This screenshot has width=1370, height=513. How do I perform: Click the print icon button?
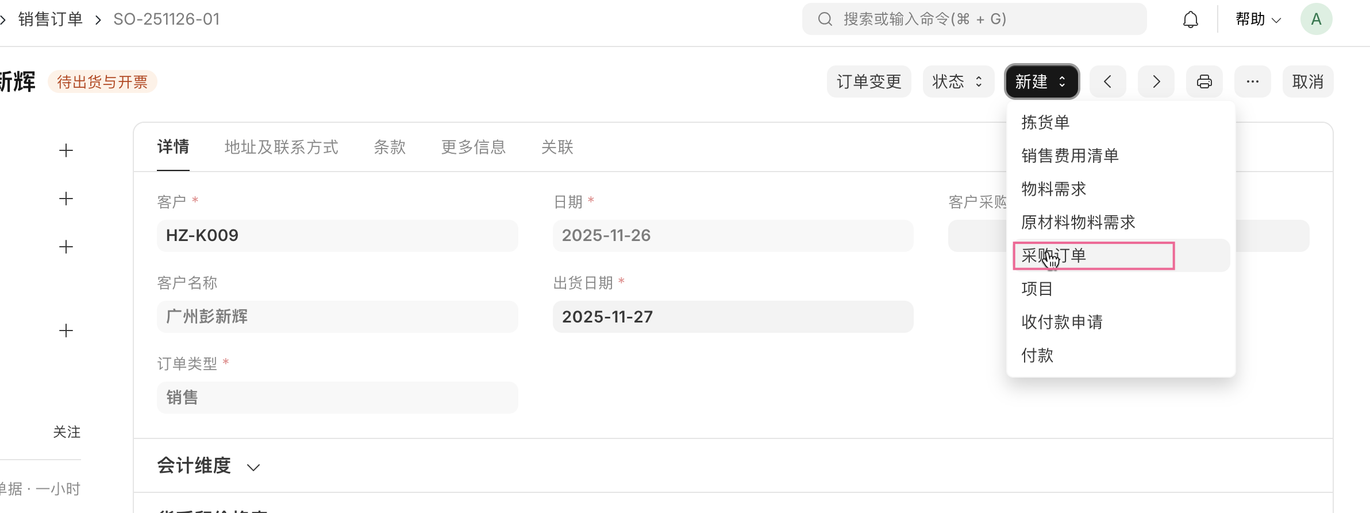pyautogui.click(x=1204, y=81)
